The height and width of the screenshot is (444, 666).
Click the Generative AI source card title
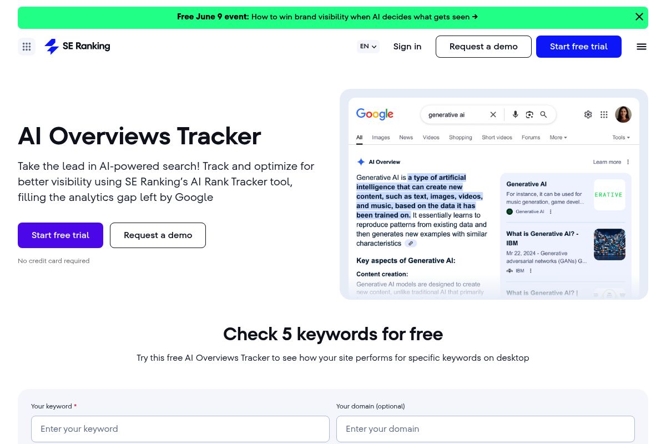pos(526,184)
